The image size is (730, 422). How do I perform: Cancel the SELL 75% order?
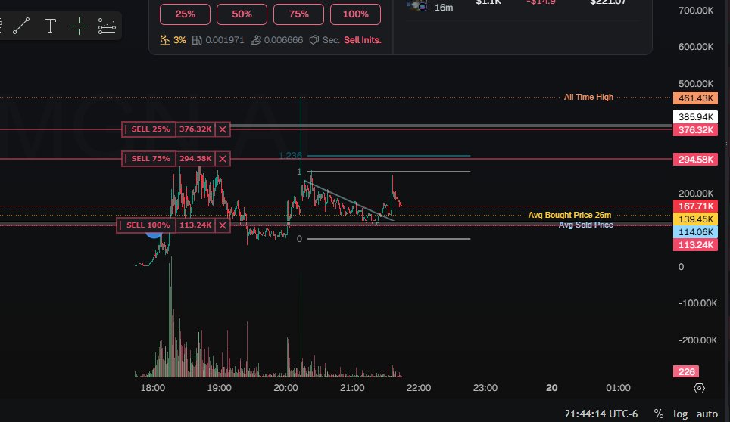coord(223,159)
